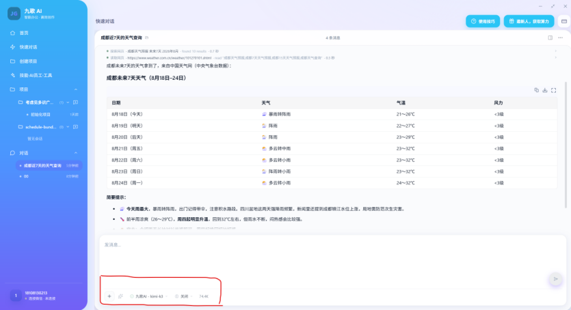The height and width of the screenshot is (310, 571).
Task: Open 技能·AI员工·工具 in the sidebar
Action: [x=36, y=76]
